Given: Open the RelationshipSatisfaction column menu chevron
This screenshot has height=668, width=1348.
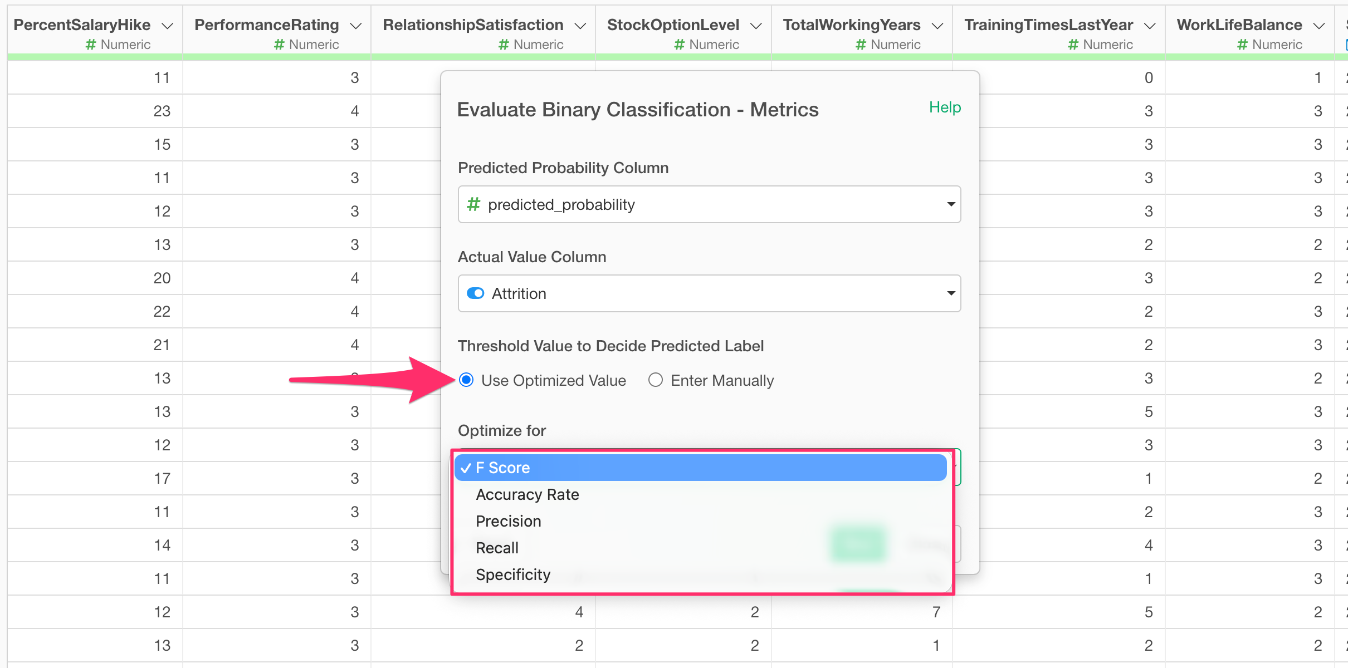Looking at the screenshot, I should (x=580, y=26).
